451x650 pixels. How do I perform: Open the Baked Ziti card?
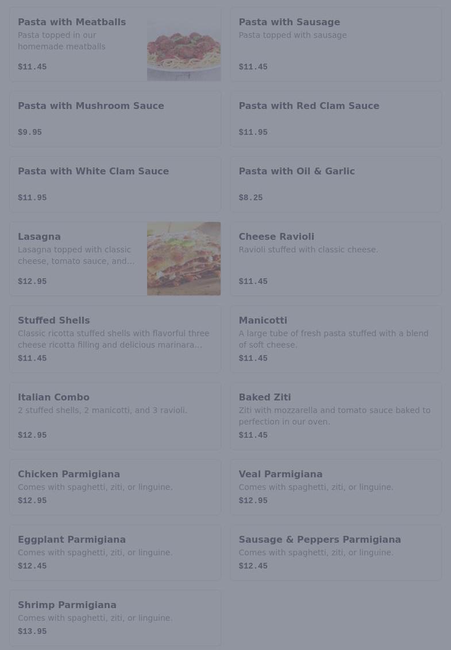336,416
